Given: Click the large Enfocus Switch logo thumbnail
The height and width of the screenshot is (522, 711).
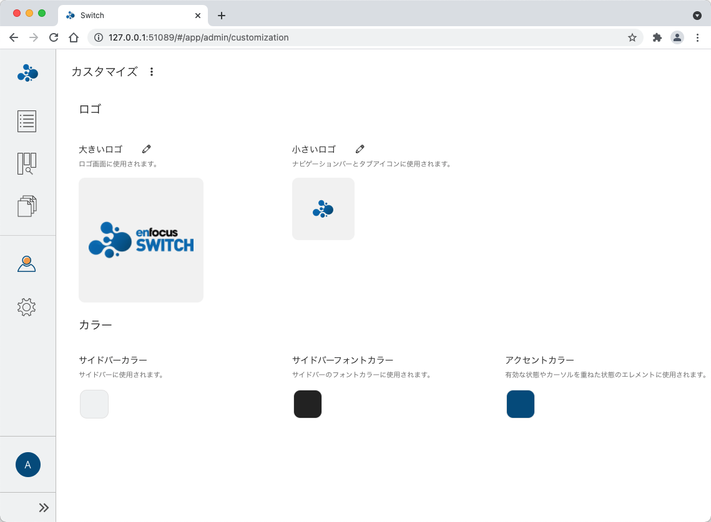Looking at the screenshot, I should tap(141, 240).
